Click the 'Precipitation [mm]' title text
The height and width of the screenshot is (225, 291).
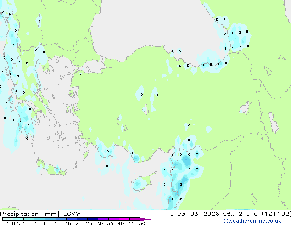(29, 214)
